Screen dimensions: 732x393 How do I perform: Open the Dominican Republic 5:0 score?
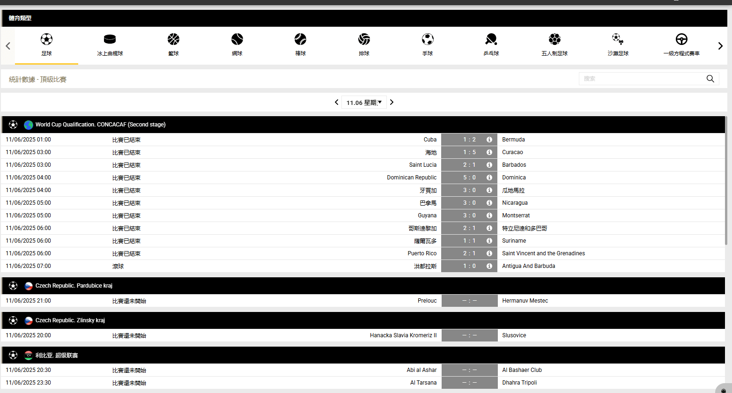pyautogui.click(x=469, y=178)
